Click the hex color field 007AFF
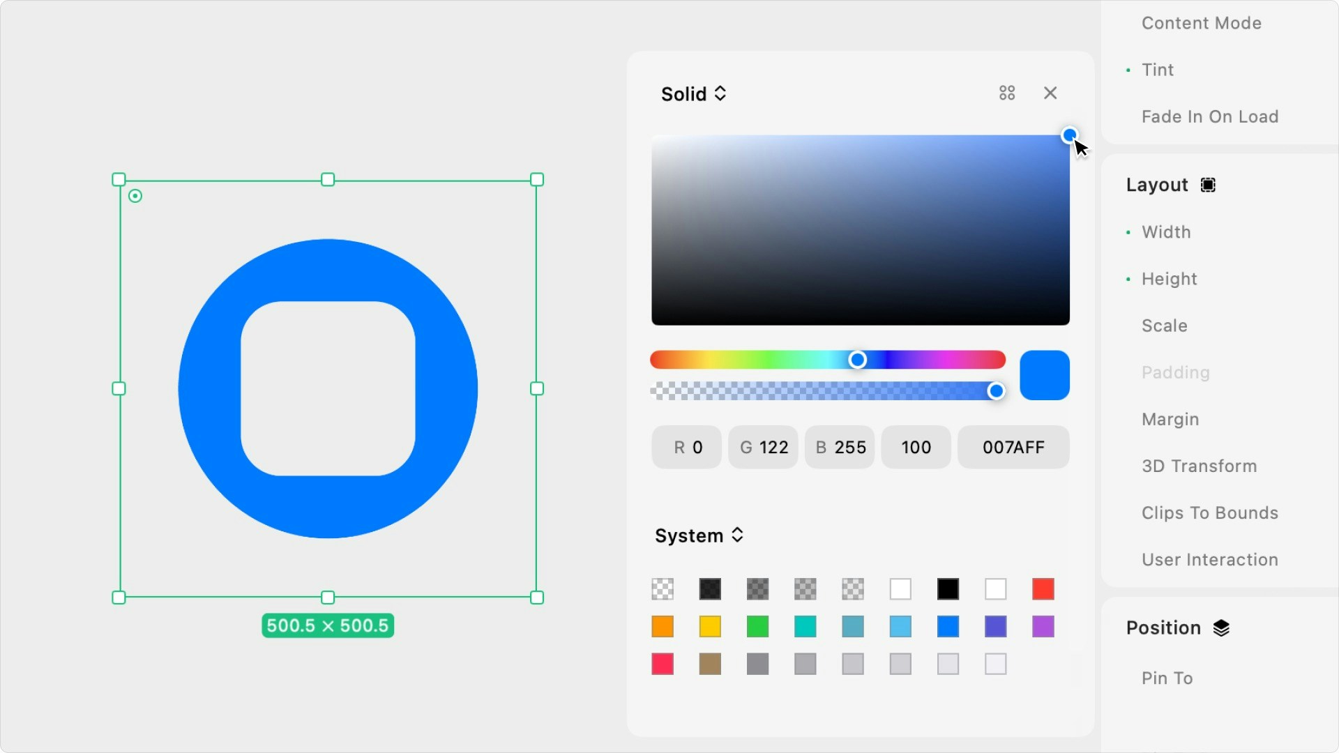The image size is (1339, 753). 1013,448
